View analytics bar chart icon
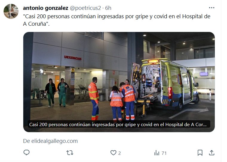This screenshot has height=162, width=227. [157, 153]
